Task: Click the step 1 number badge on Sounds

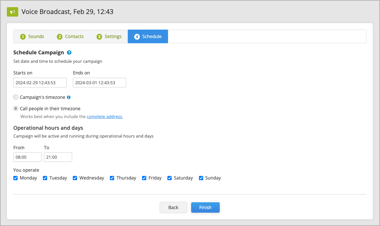Action: [23, 37]
